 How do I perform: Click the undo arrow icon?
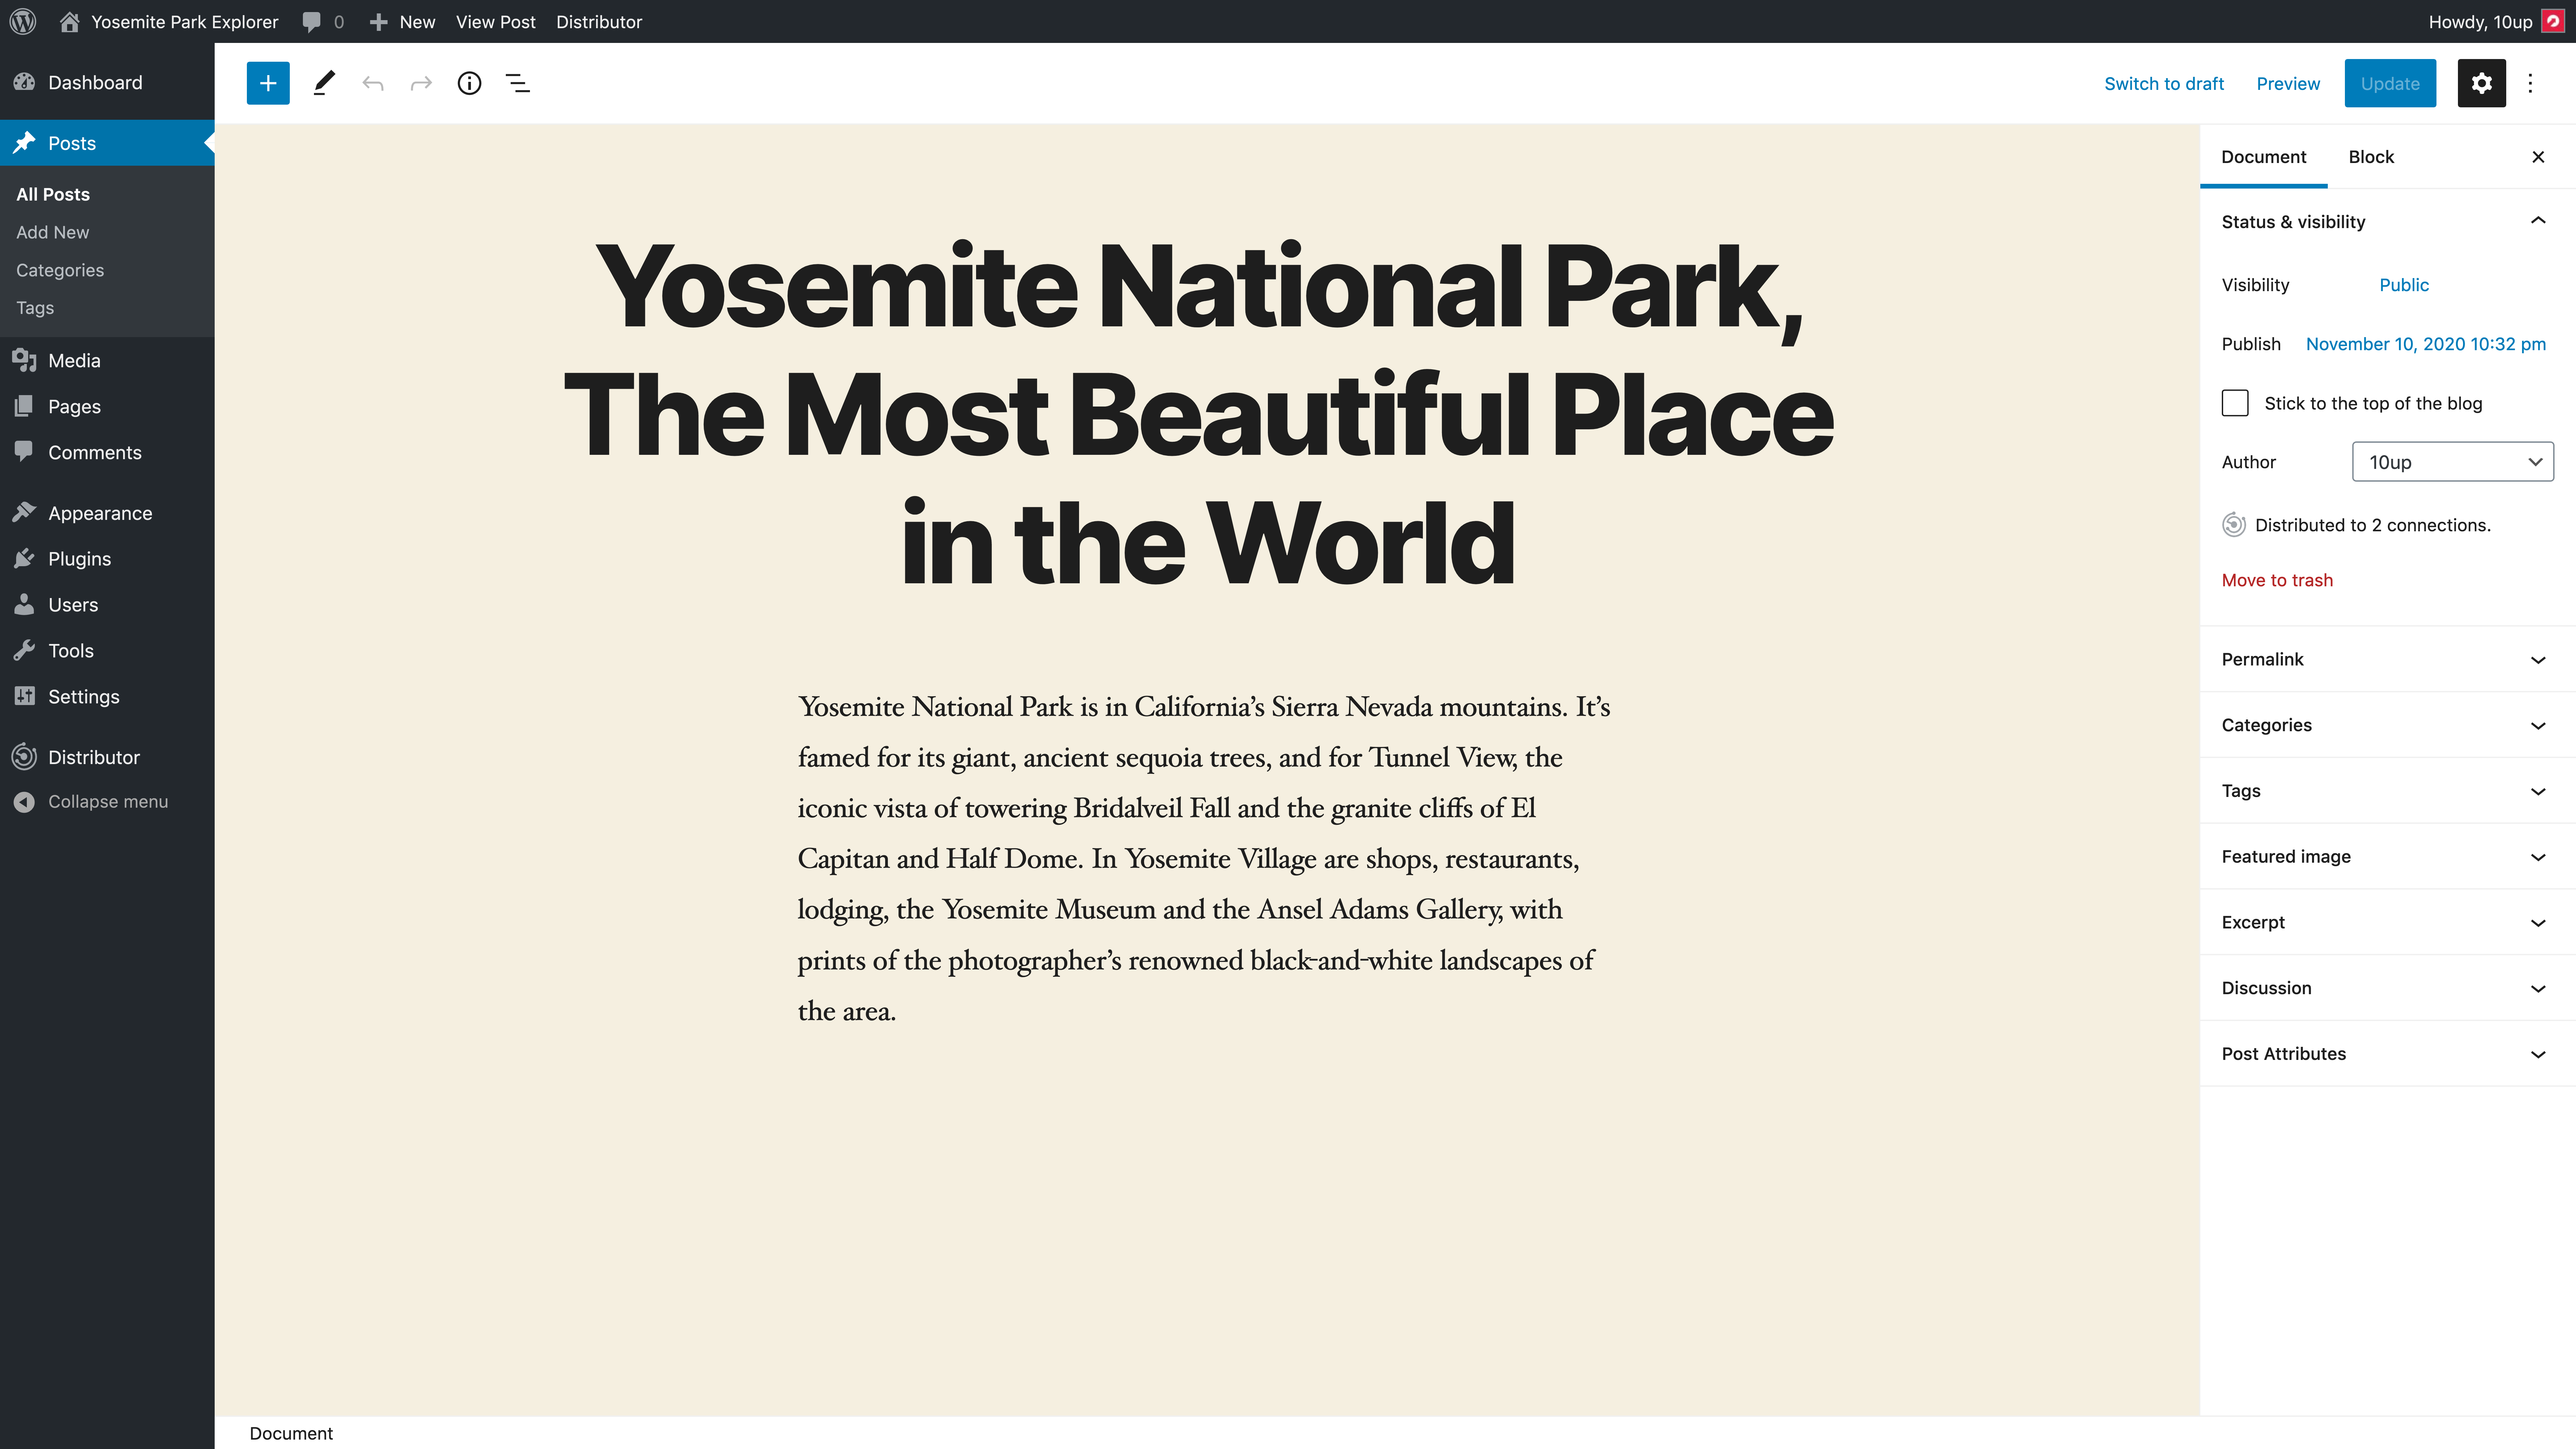373,83
